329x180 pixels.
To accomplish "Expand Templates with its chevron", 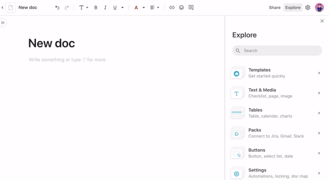I will (319, 73).
